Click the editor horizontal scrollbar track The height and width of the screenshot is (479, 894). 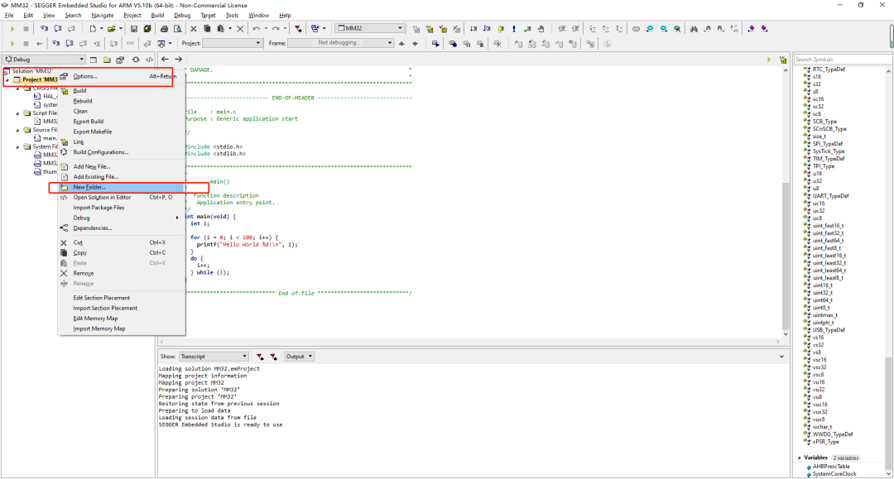(469, 342)
